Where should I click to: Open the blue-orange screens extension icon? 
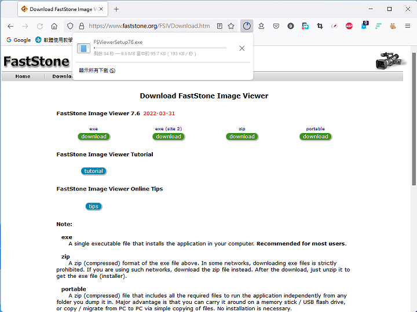click(305, 26)
